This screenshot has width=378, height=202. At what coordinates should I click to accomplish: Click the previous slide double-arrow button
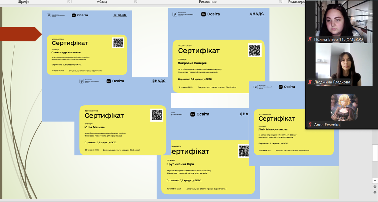(x=375, y=187)
